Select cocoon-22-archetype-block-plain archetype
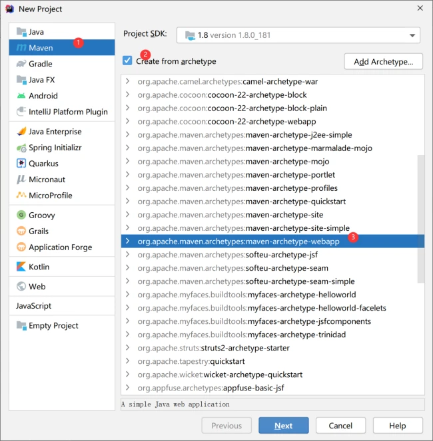 coord(272,108)
